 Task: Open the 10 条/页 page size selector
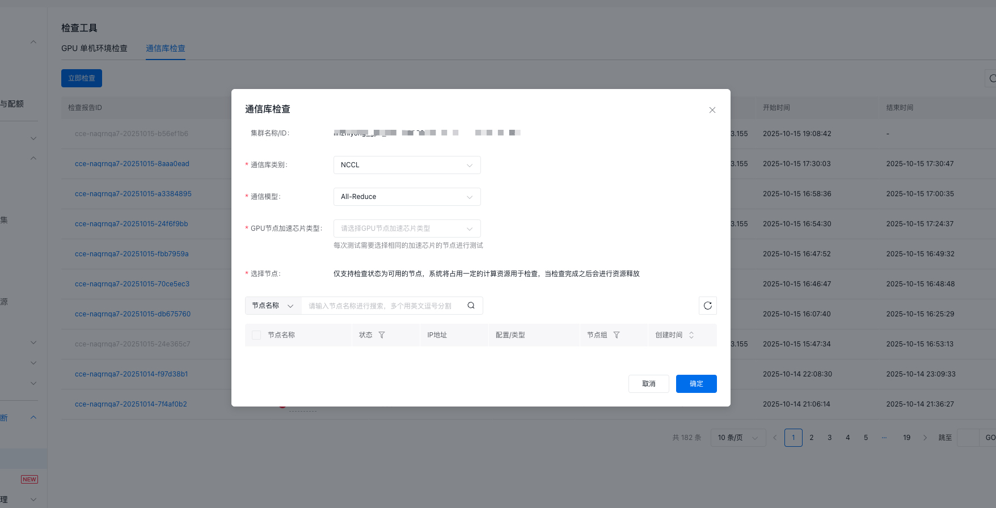pos(737,438)
